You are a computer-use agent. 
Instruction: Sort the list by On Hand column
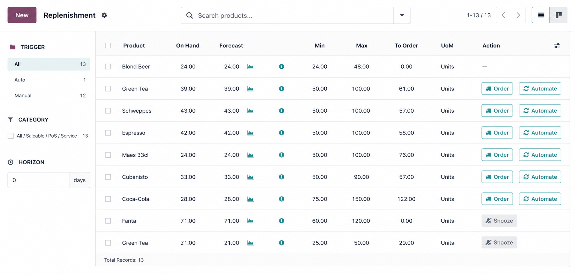(x=188, y=46)
